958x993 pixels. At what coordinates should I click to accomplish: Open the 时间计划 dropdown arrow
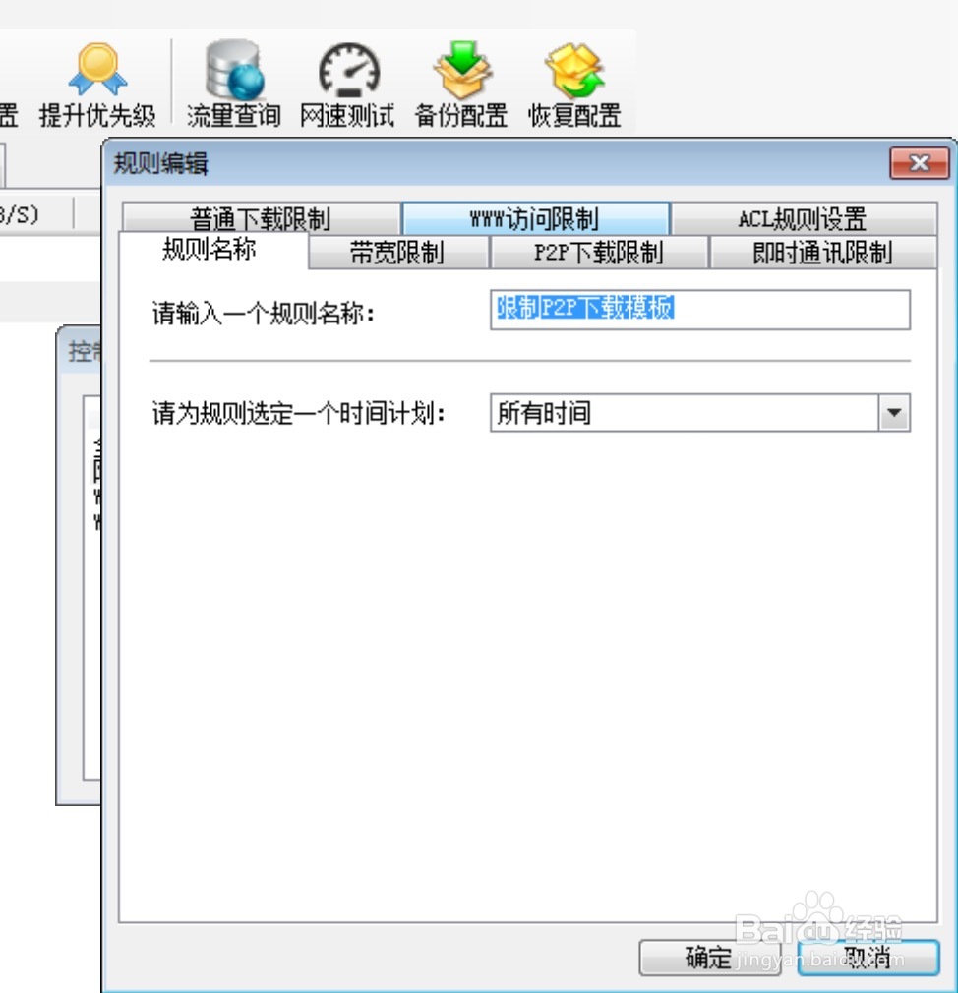(893, 413)
